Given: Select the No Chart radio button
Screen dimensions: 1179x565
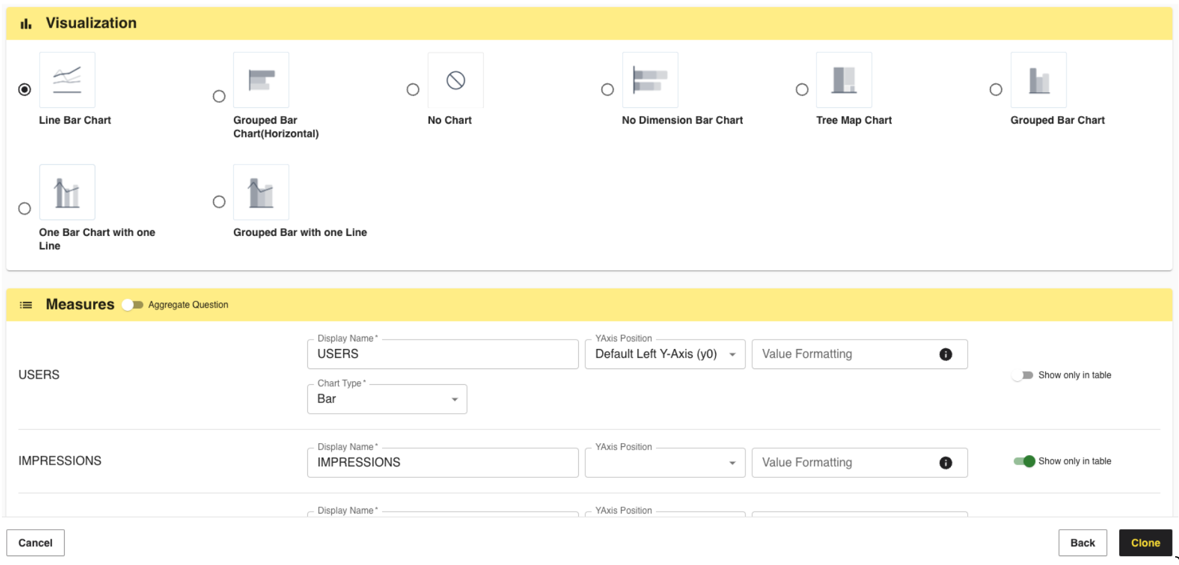Looking at the screenshot, I should click(413, 89).
